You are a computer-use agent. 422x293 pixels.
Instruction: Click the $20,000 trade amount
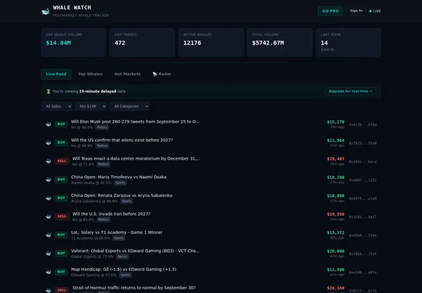pyautogui.click(x=336, y=251)
